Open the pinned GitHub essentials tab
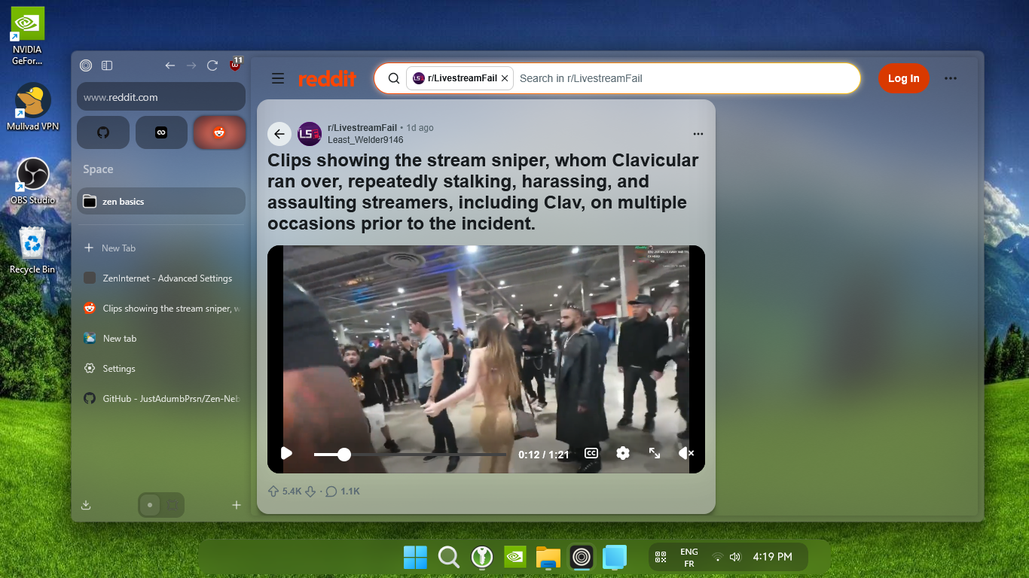The width and height of the screenshot is (1029, 578). (103, 132)
